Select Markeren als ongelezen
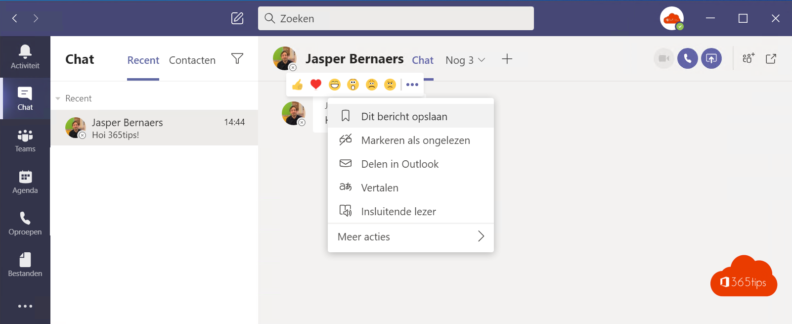The width and height of the screenshot is (792, 324). (x=411, y=140)
